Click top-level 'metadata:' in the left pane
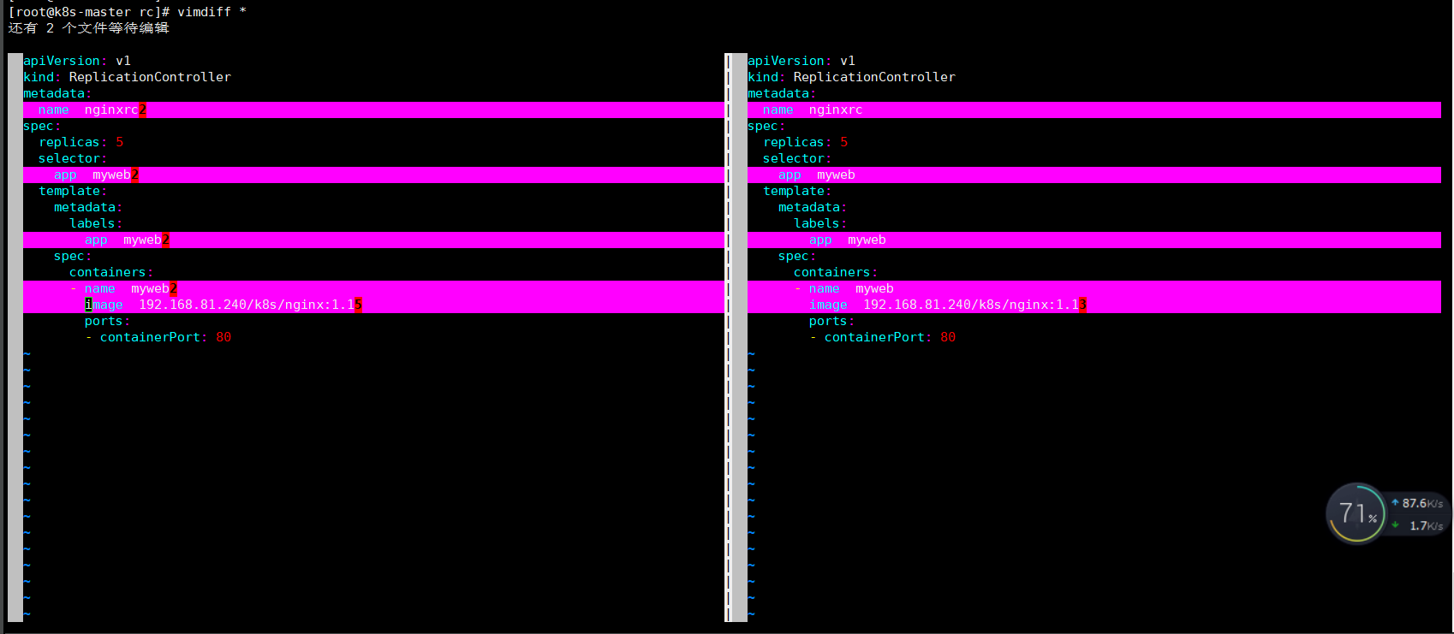1454x634 pixels. pos(57,93)
